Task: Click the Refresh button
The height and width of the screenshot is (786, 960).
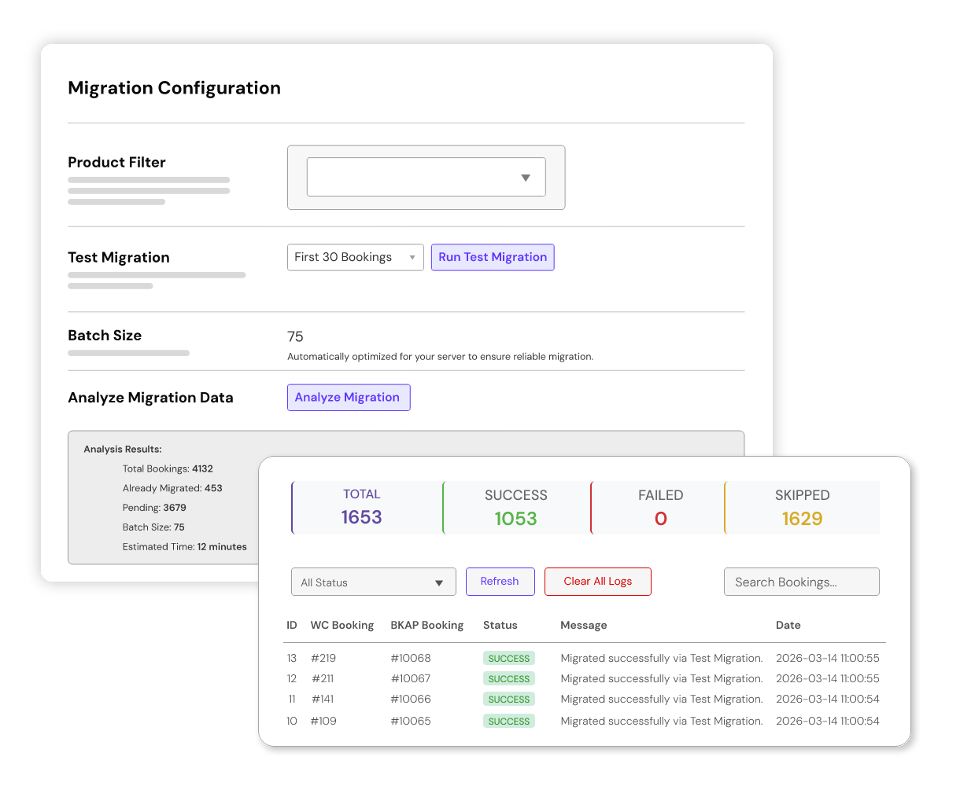Action: 500,581
